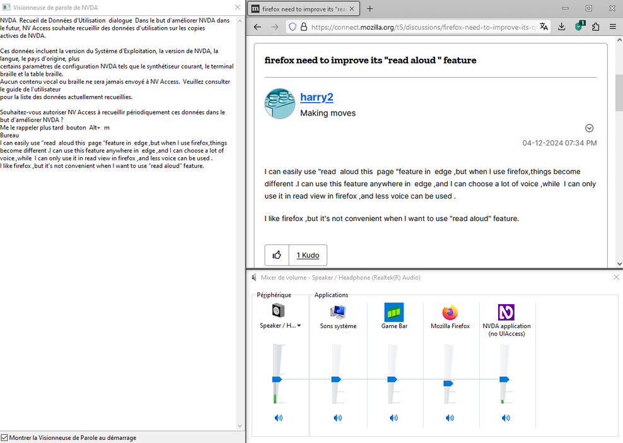Click the Speaker device volume slider thumb
This screenshot has height=443, width=623.
click(x=277, y=379)
